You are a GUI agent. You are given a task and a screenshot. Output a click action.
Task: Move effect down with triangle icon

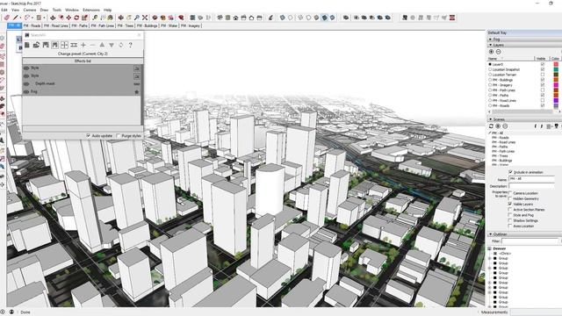click(112, 45)
